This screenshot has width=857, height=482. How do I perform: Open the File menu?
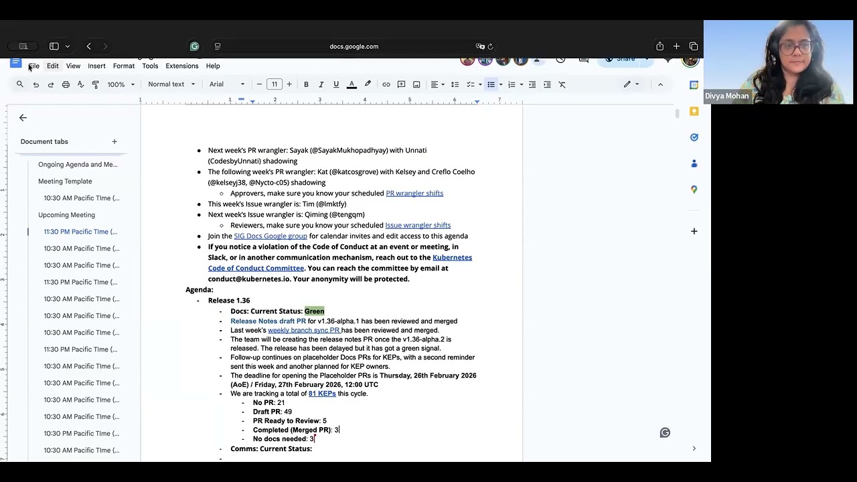pyautogui.click(x=33, y=66)
